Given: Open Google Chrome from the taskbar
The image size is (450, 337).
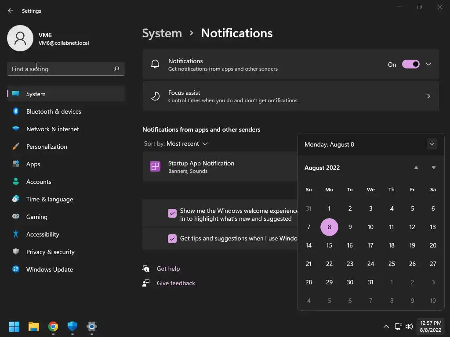Looking at the screenshot, I should 53,326.
